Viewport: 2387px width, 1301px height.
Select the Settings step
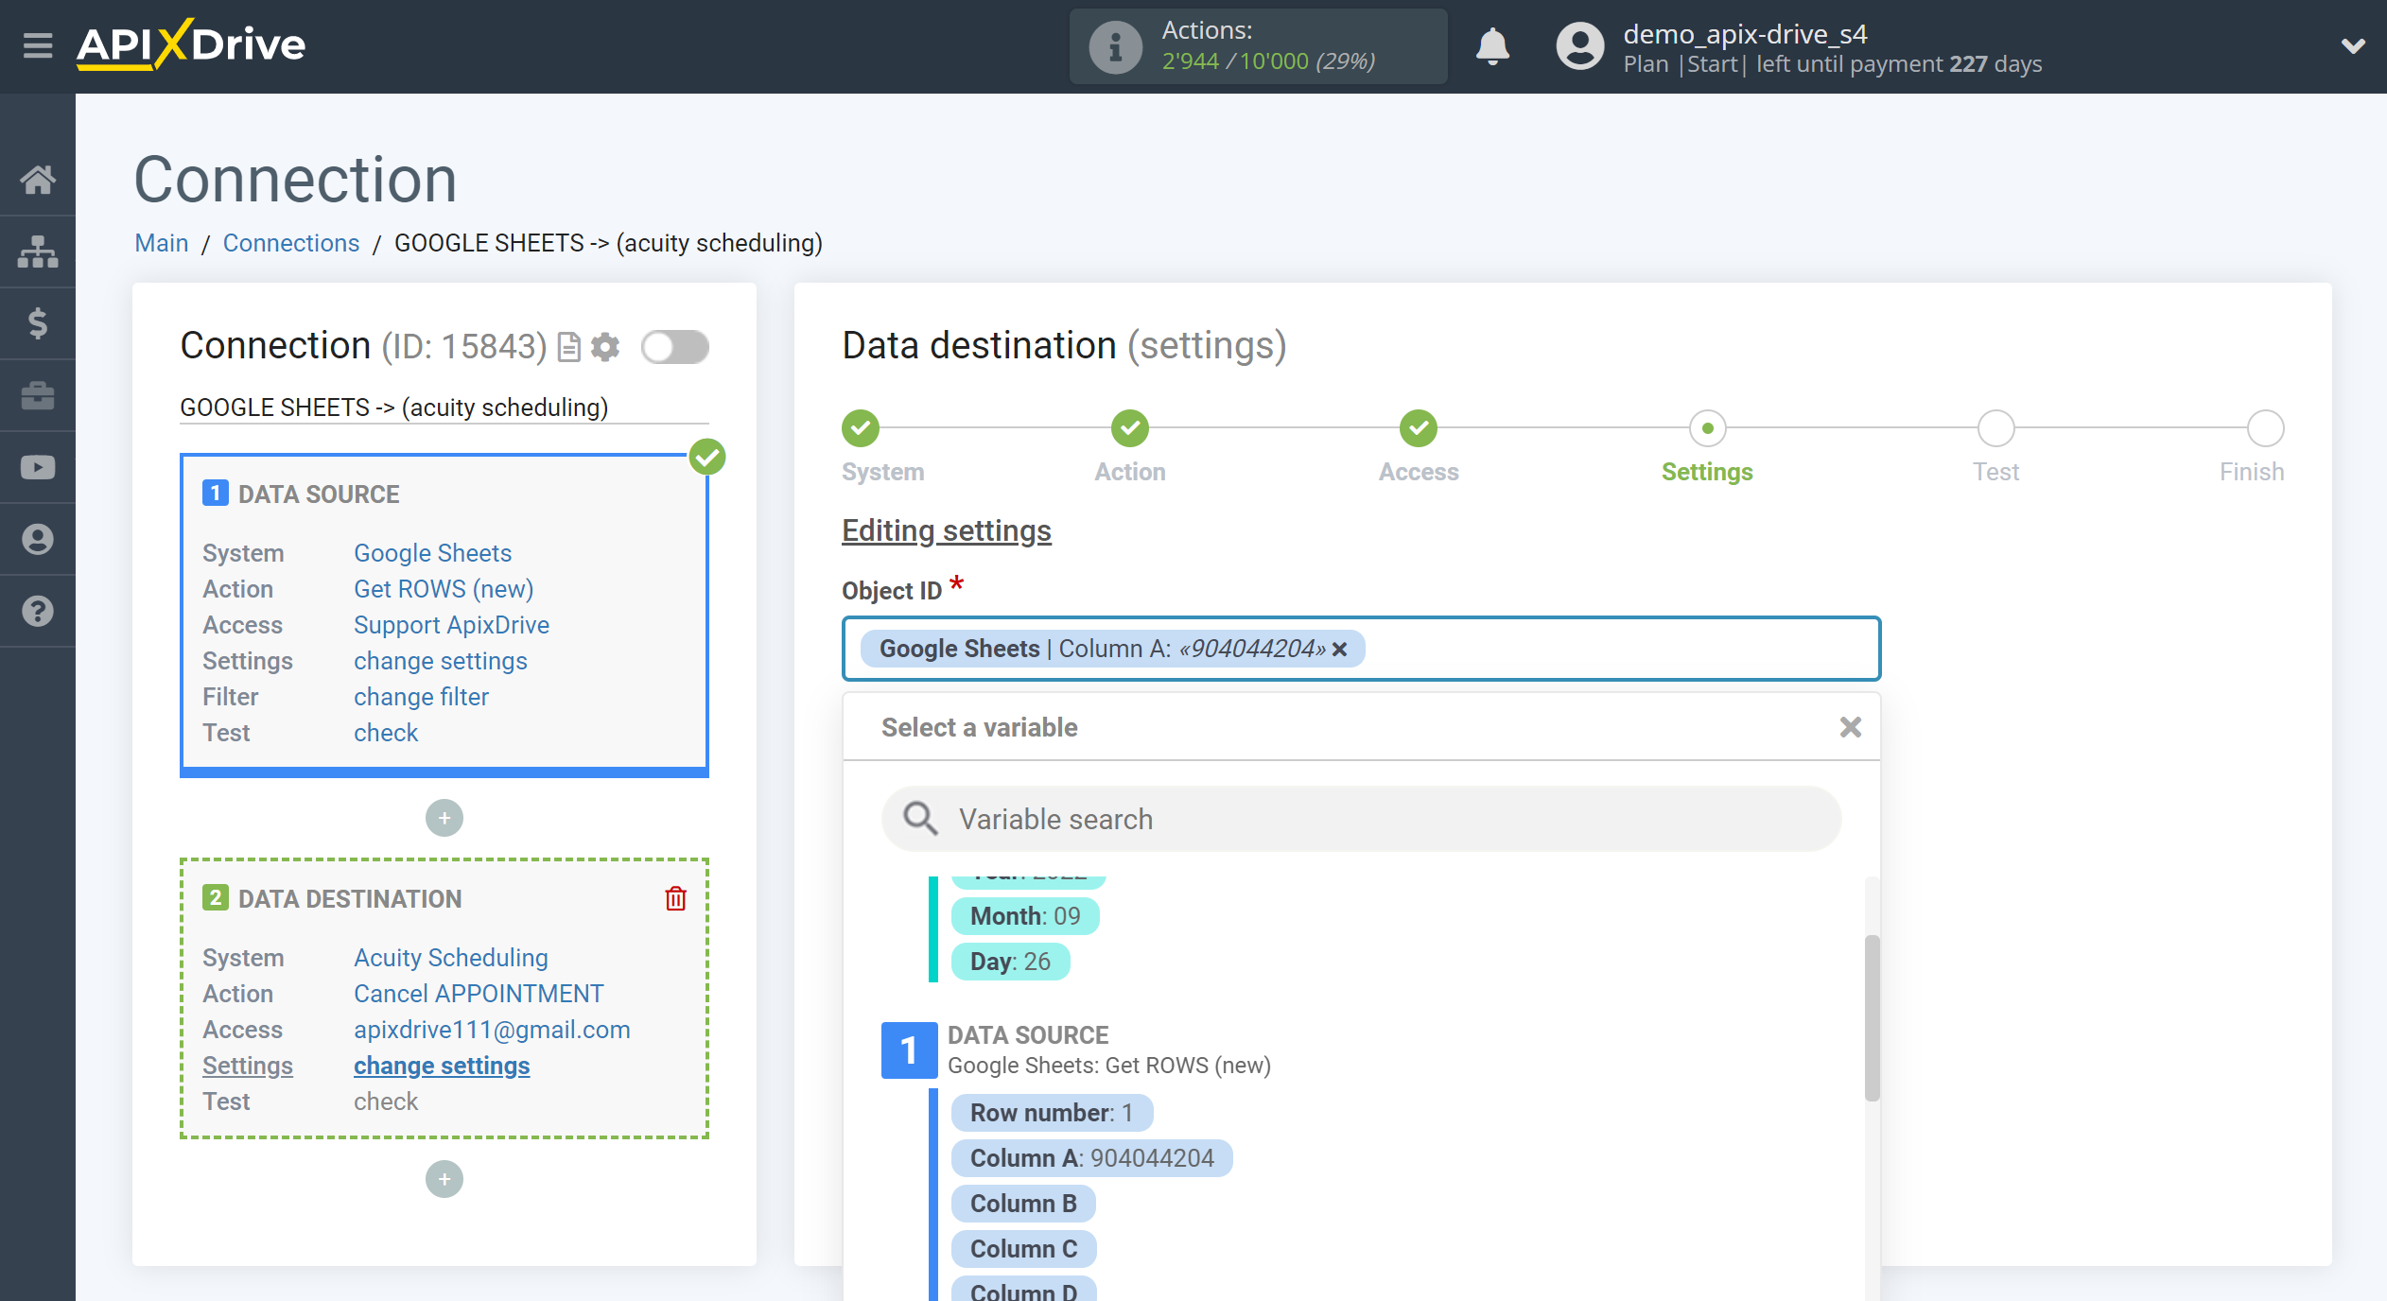tap(1707, 428)
